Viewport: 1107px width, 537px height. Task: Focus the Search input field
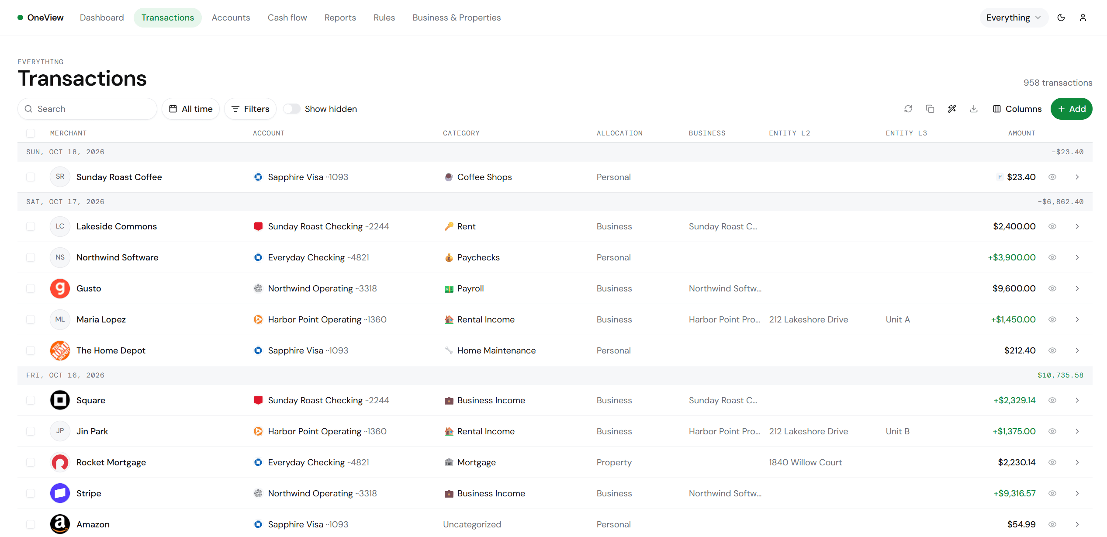(x=87, y=109)
